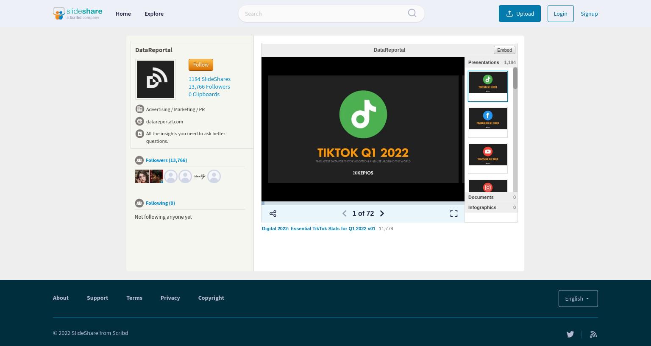Open Explore in navigation
651x346 pixels.
[x=154, y=14]
